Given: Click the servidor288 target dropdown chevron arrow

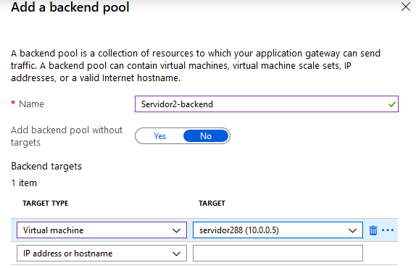Looking at the screenshot, I should pyautogui.click(x=352, y=230).
